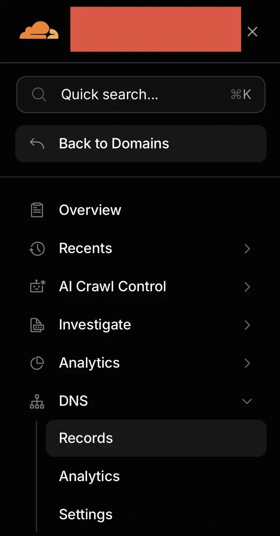280x536 pixels.
Task: Click the AI Crawl Control robot icon
Action: click(x=37, y=287)
